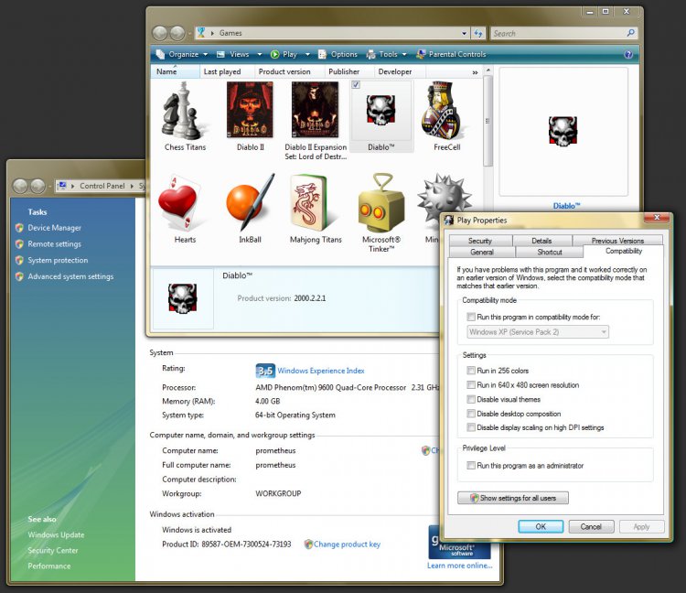Screen dimensions: 686x593
Task: Expand the Control Panel breadcrumb arrow
Action: [x=132, y=186]
